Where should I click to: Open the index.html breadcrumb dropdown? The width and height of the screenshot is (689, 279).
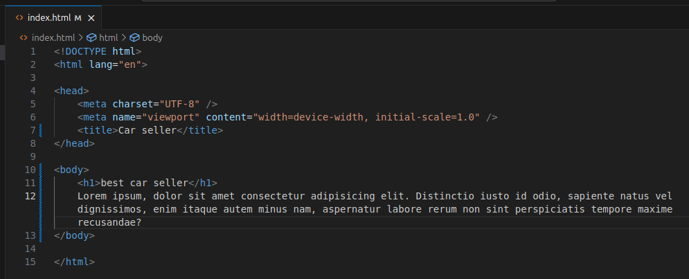pyautogui.click(x=53, y=37)
